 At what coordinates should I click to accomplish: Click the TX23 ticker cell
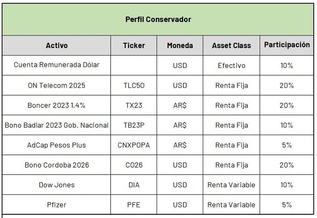pyautogui.click(x=134, y=105)
